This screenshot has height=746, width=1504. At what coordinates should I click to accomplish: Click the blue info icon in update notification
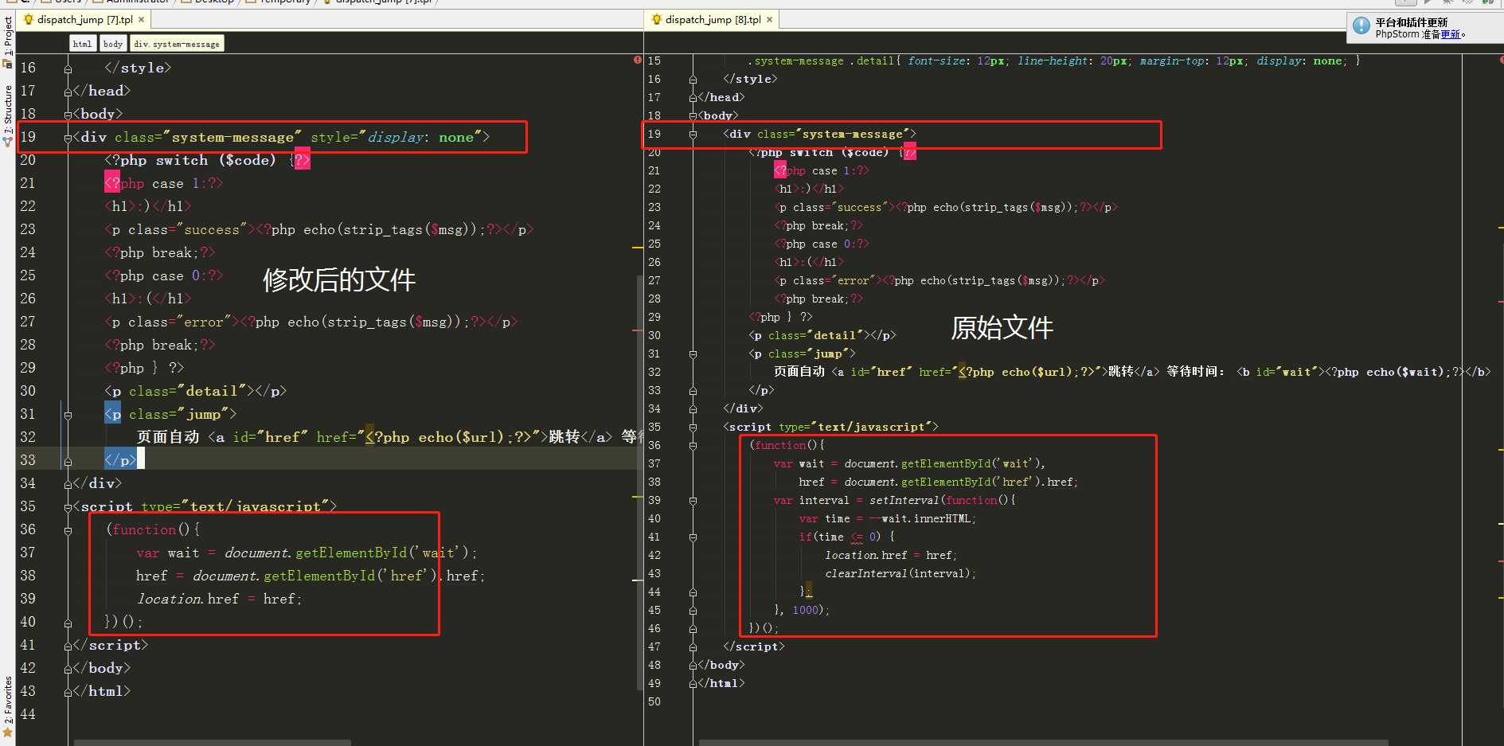point(1361,27)
